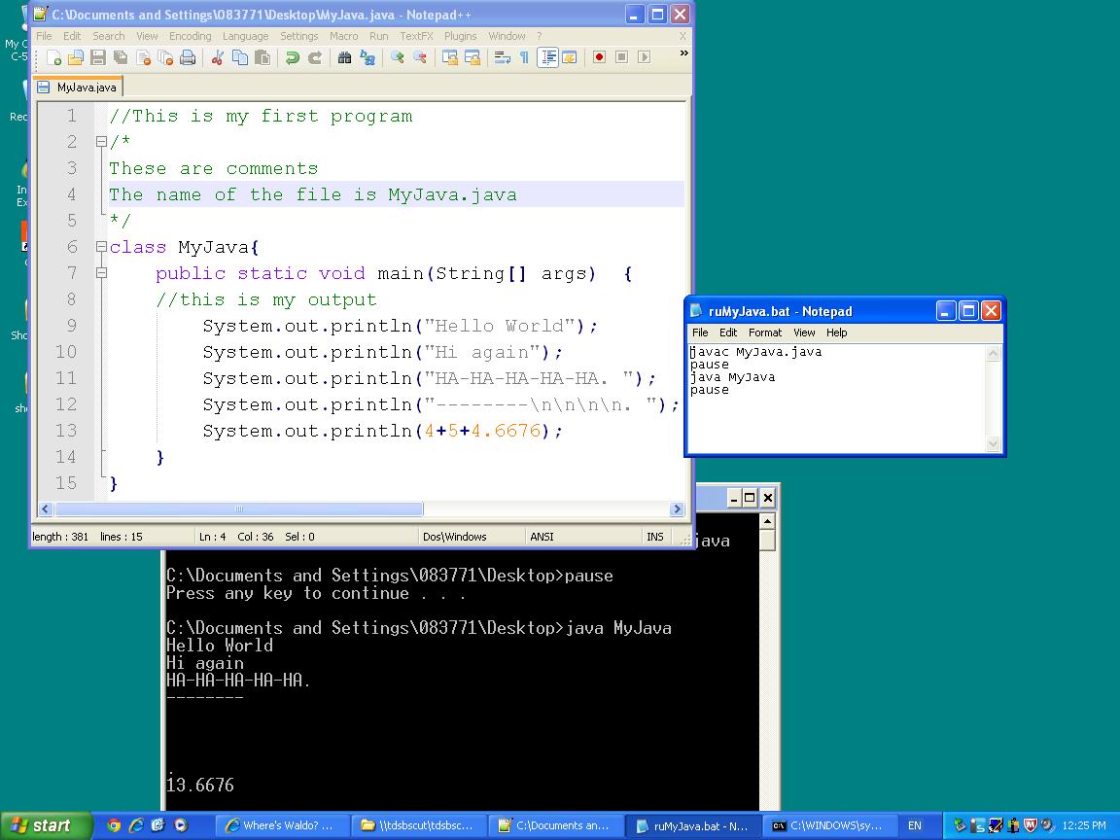
Task: Click the EN language indicator in the taskbar
Action: tap(914, 825)
